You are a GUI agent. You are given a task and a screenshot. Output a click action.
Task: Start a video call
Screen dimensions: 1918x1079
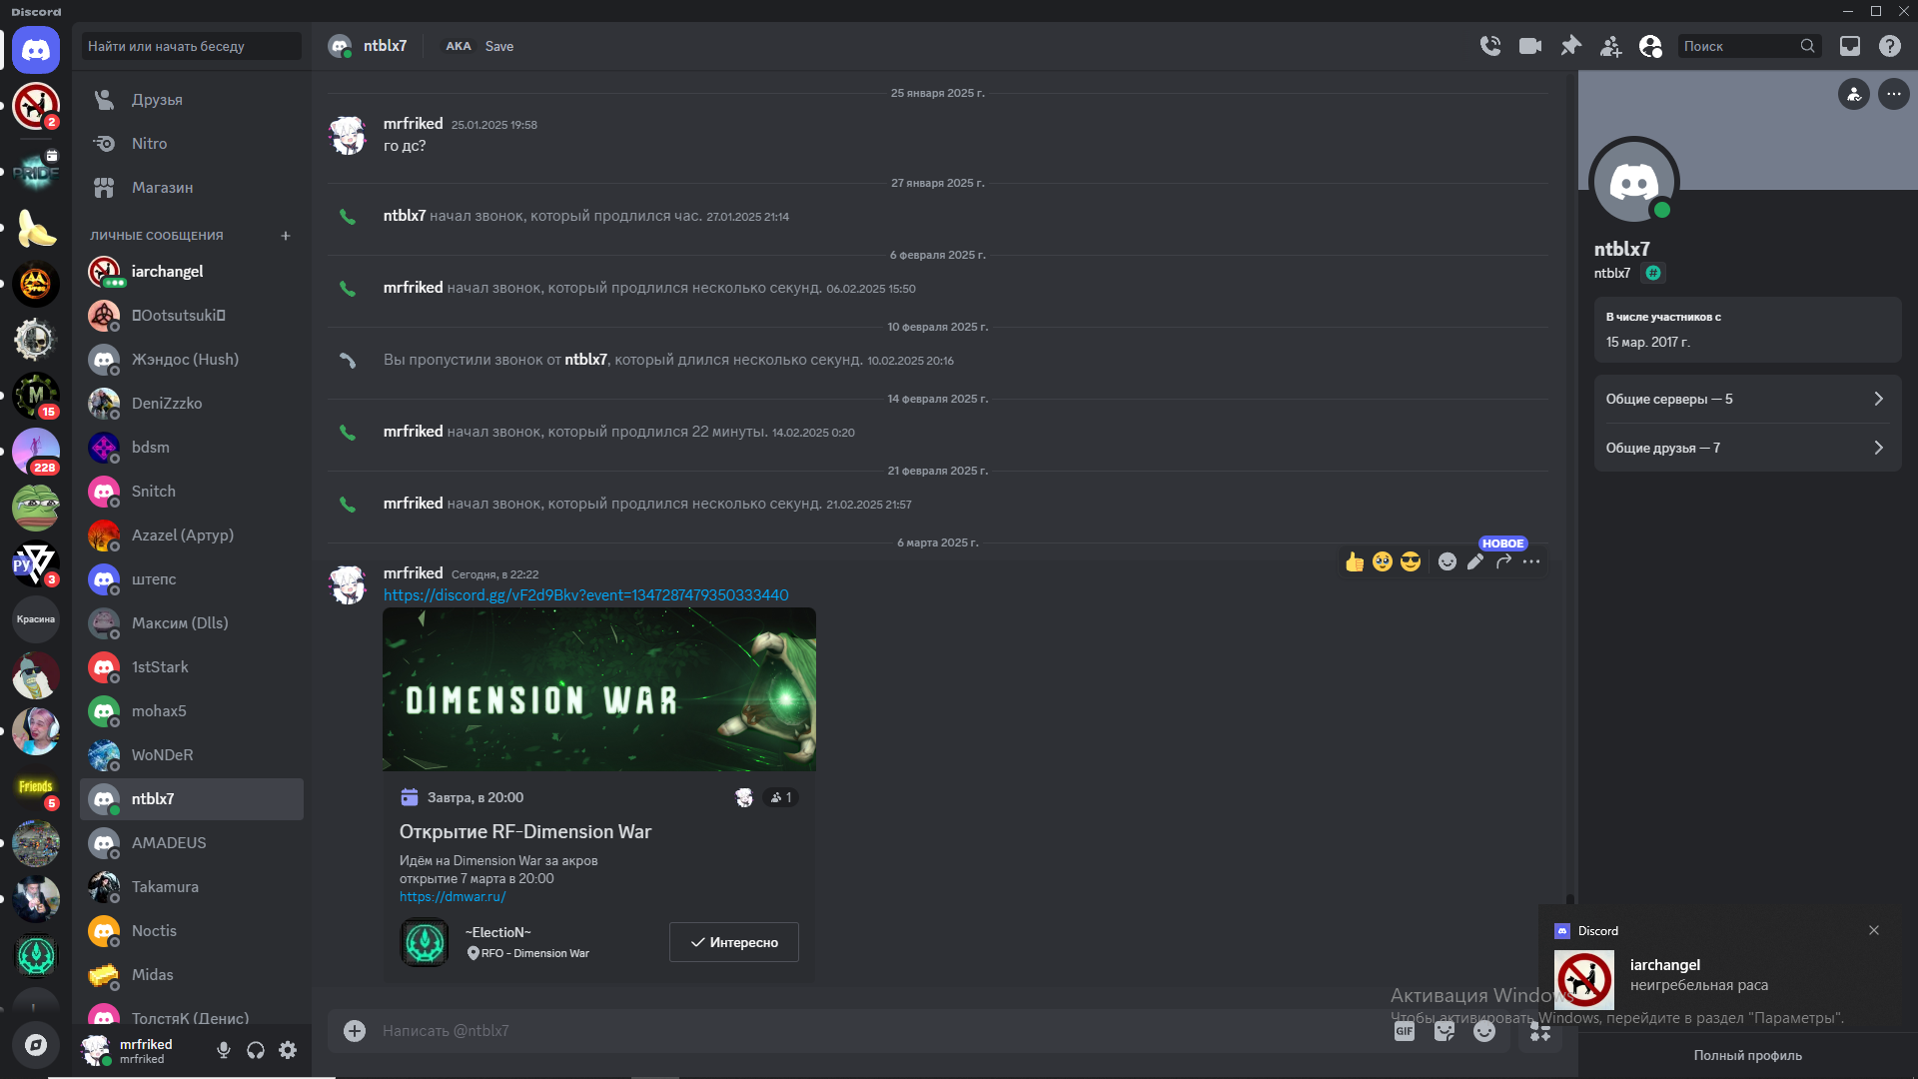1530,46
